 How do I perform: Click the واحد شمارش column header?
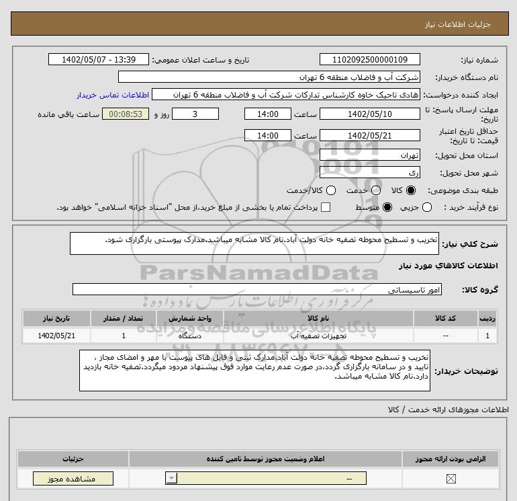(190, 318)
